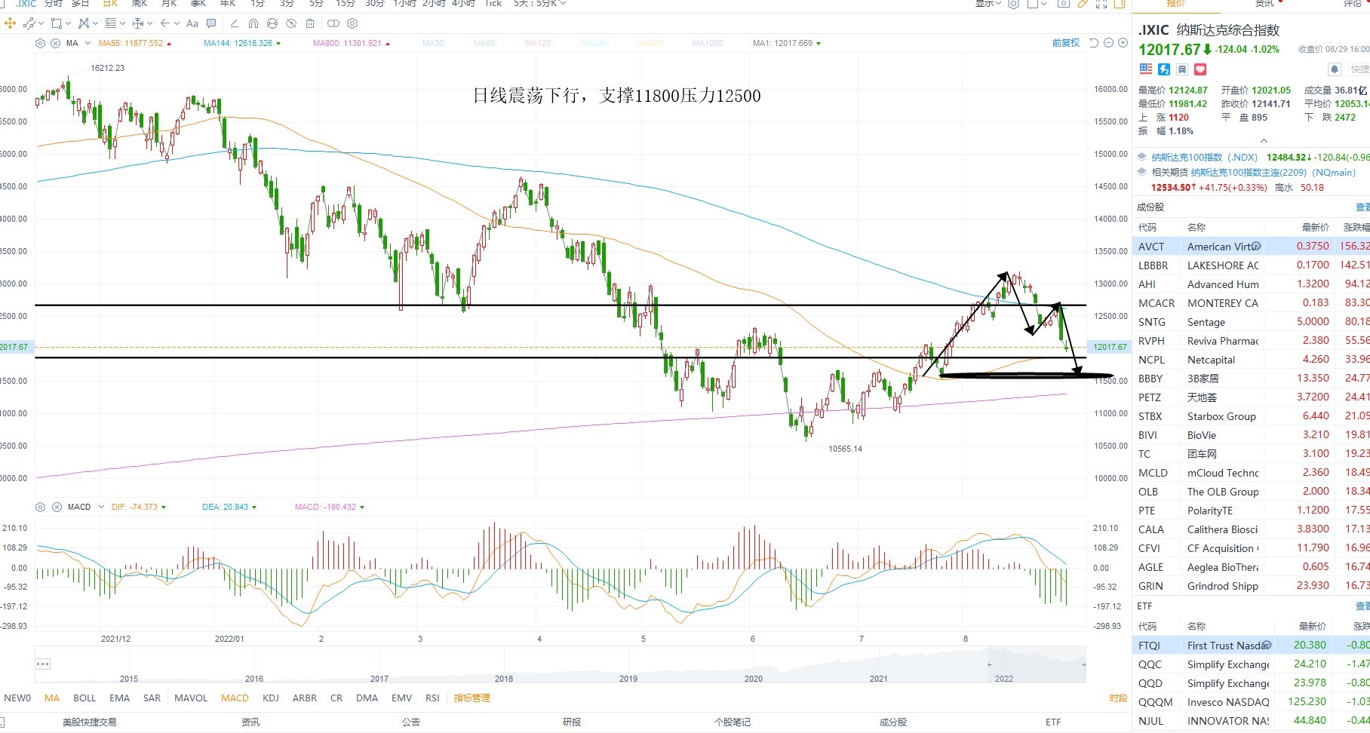This screenshot has width=1370, height=733.
Task: Open the stock note icon
Action: (x=1182, y=69)
